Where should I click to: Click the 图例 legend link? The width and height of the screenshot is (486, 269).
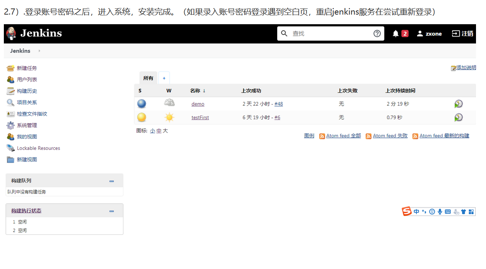coord(309,136)
